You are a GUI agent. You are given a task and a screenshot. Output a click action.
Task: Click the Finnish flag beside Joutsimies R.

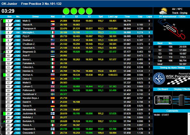(x=53, y=114)
